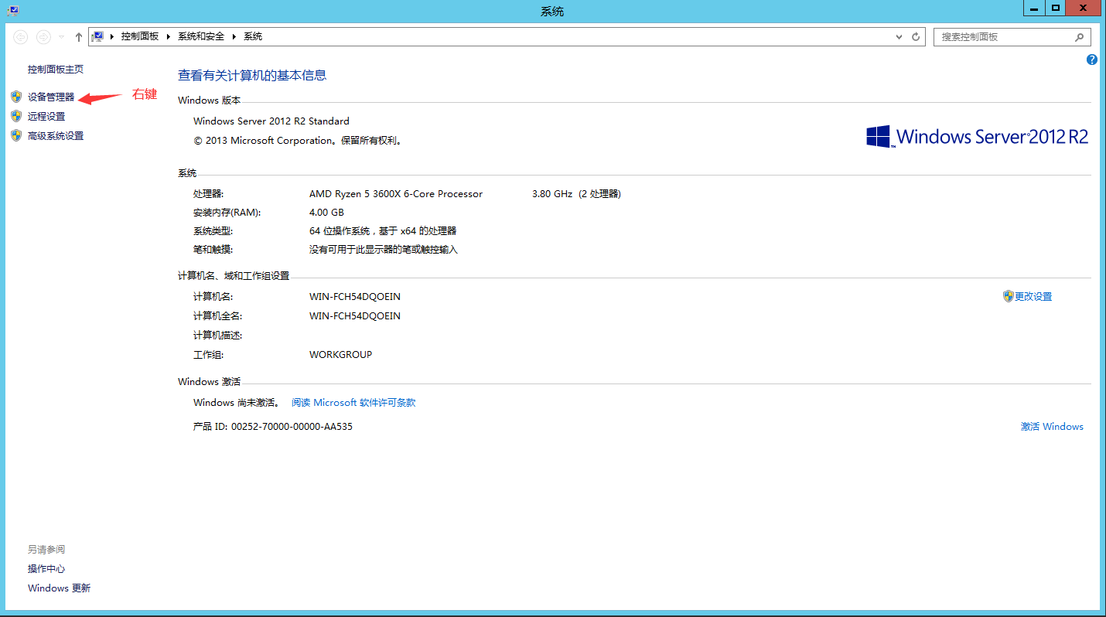Screen dimensions: 1106x617
Task: Click the refresh icon in the address bar
Action: click(915, 36)
